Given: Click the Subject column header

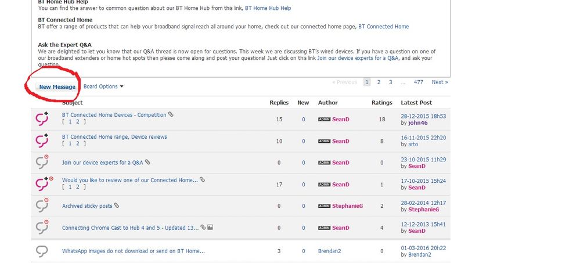Looking at the screenshot, I should [73, 102].
